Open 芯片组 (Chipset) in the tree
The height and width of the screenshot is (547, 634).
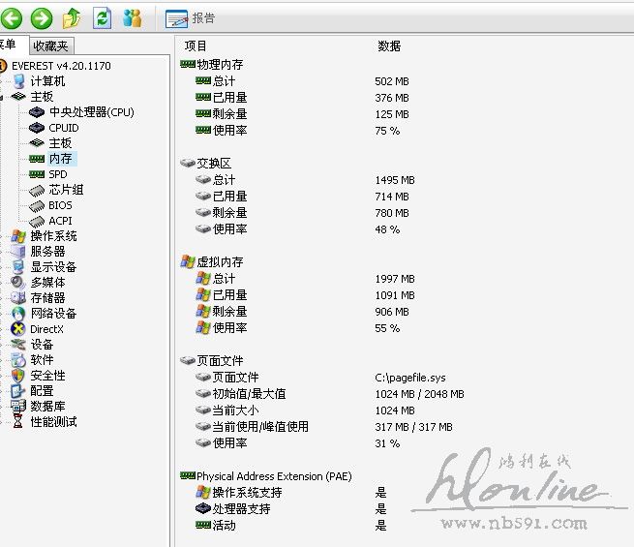(66, 190)
